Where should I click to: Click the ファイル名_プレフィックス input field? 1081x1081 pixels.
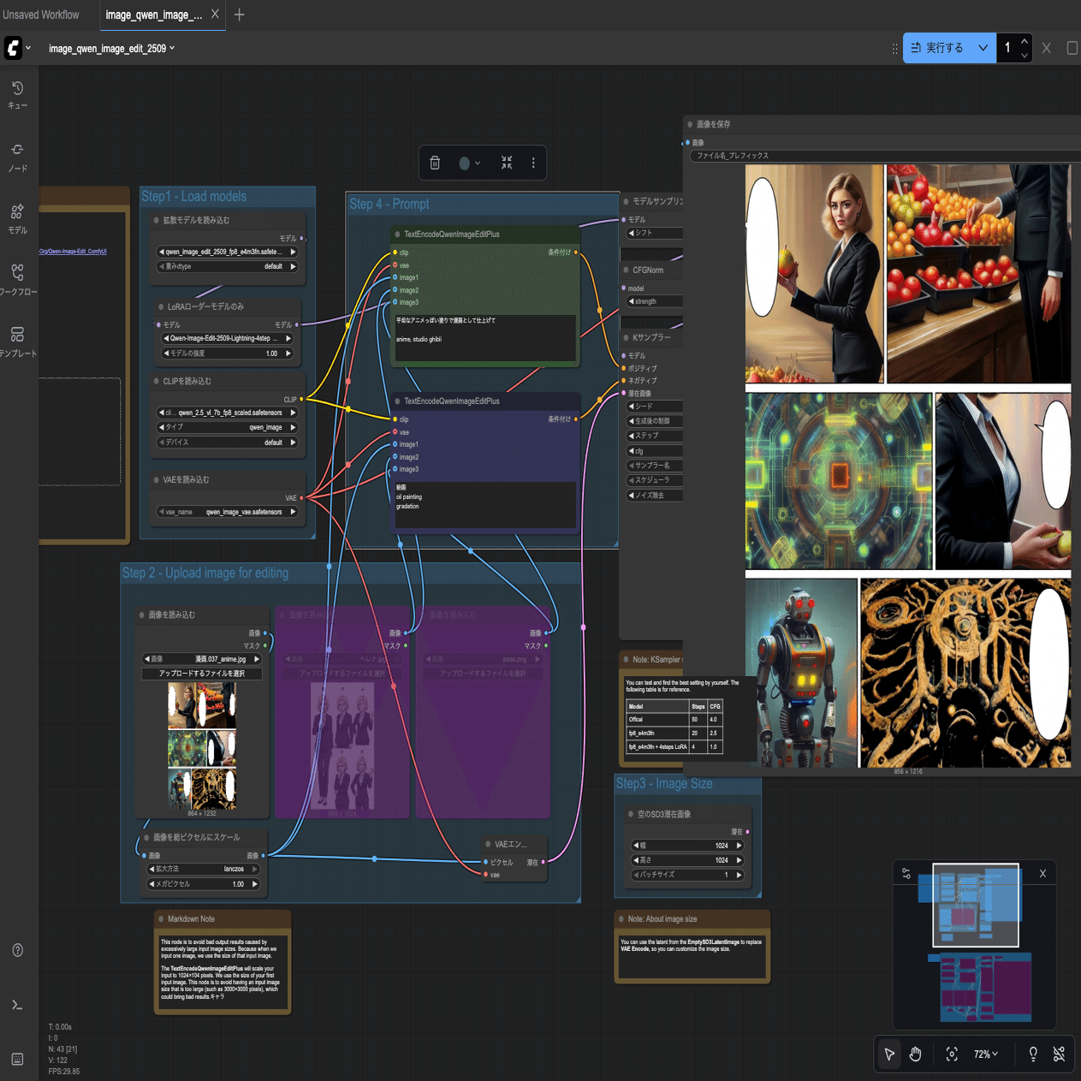tap(882, 156)
